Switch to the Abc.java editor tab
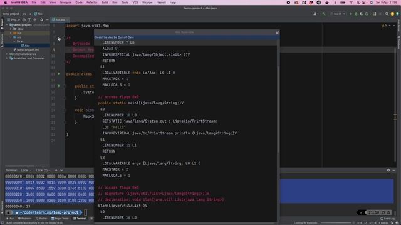Image resolution: width=401 pixels, height=225 pixels. pyautogui.click(x=60, y=19)
